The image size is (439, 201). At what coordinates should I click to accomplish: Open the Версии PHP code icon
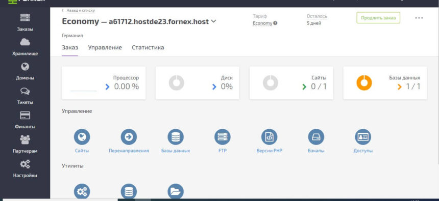[x=270, y=137]
